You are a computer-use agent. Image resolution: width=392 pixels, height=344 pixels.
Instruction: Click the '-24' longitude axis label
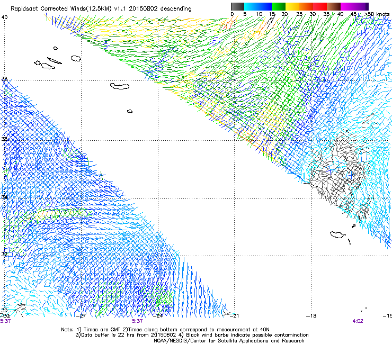pyautogui.click(x=158, y=316)
